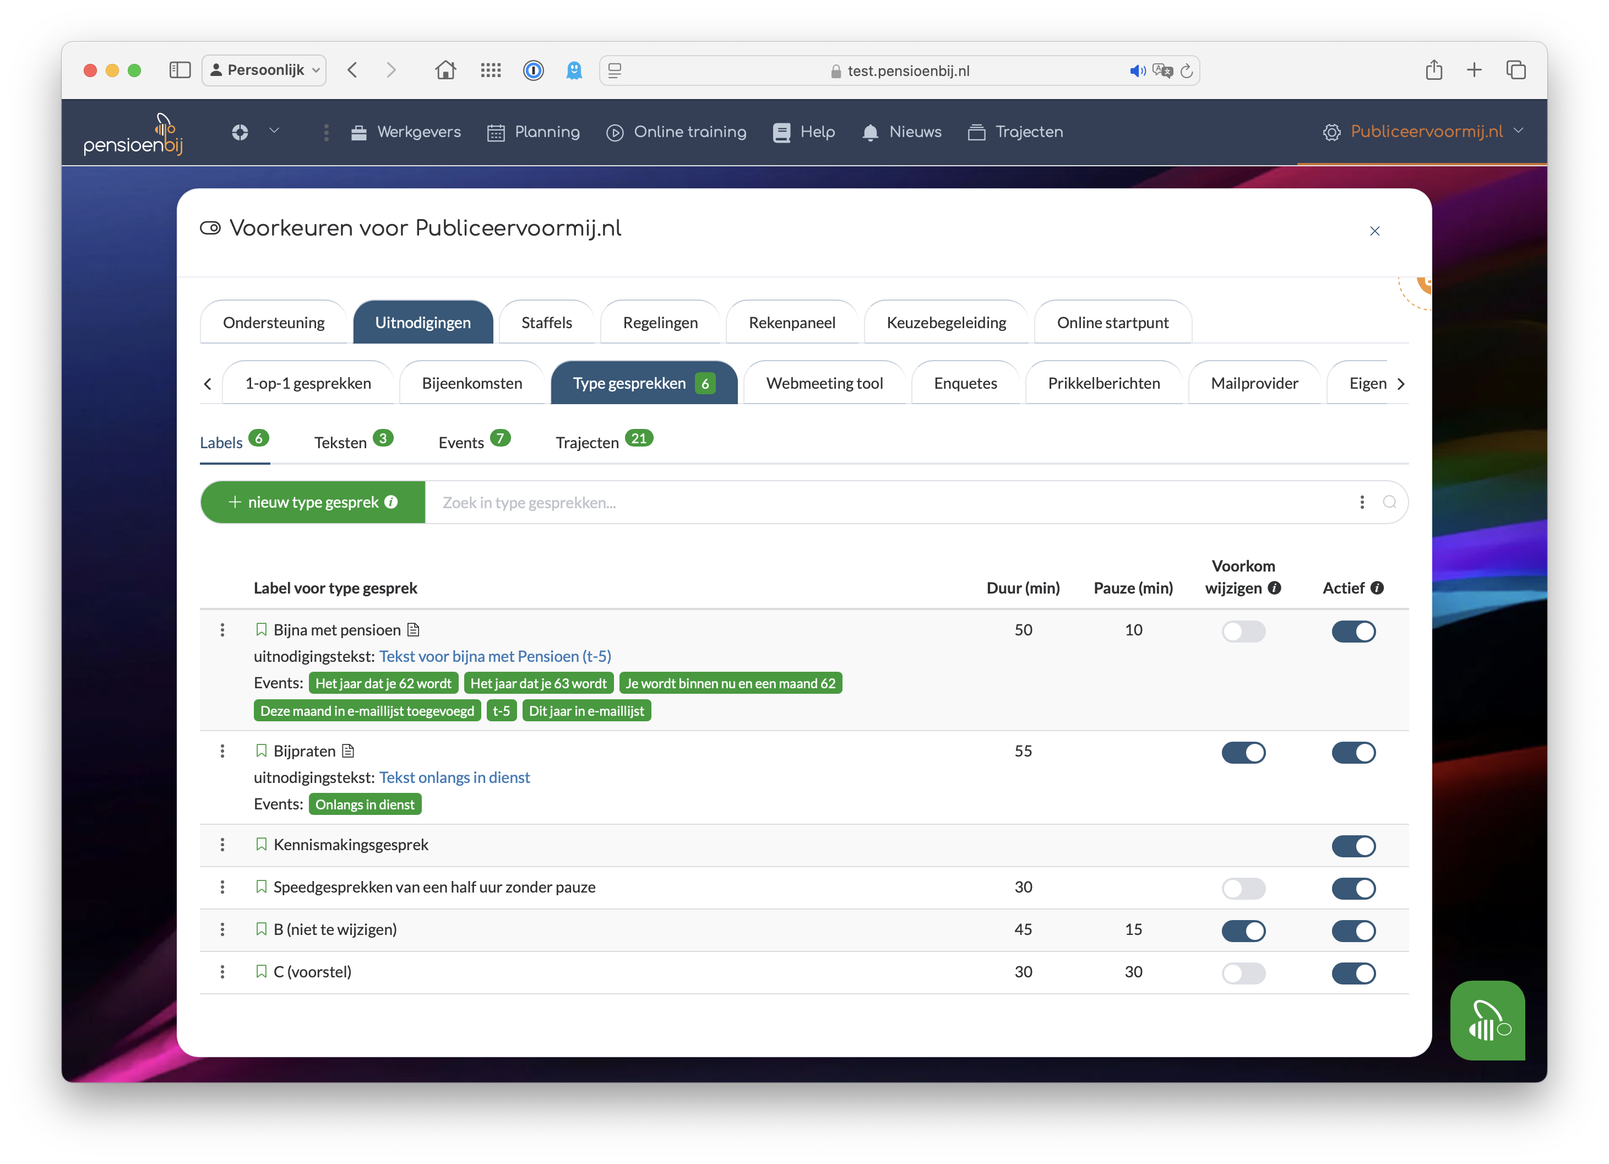The height and width of the screenshot is (1164, 1609).
Task: Open the document icon next to Bijpraten
Action: (347, 750)
